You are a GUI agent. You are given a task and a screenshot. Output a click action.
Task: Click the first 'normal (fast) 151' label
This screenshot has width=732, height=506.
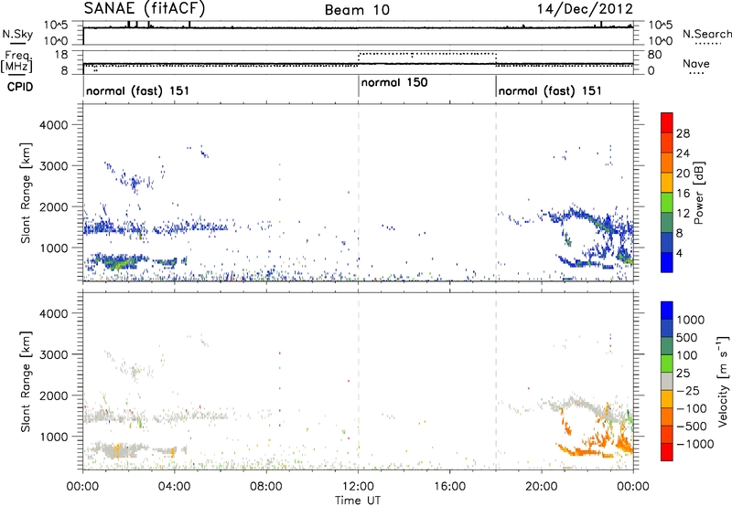pyautogui.click(x=138, y=90)
